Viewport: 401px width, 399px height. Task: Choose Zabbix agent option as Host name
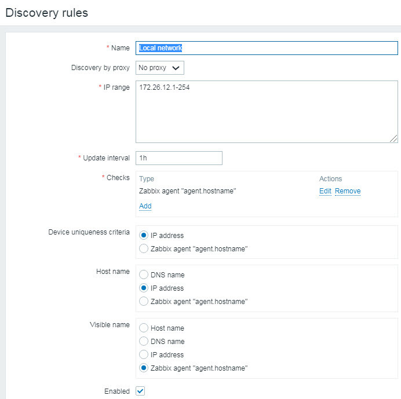coord(144,302)
